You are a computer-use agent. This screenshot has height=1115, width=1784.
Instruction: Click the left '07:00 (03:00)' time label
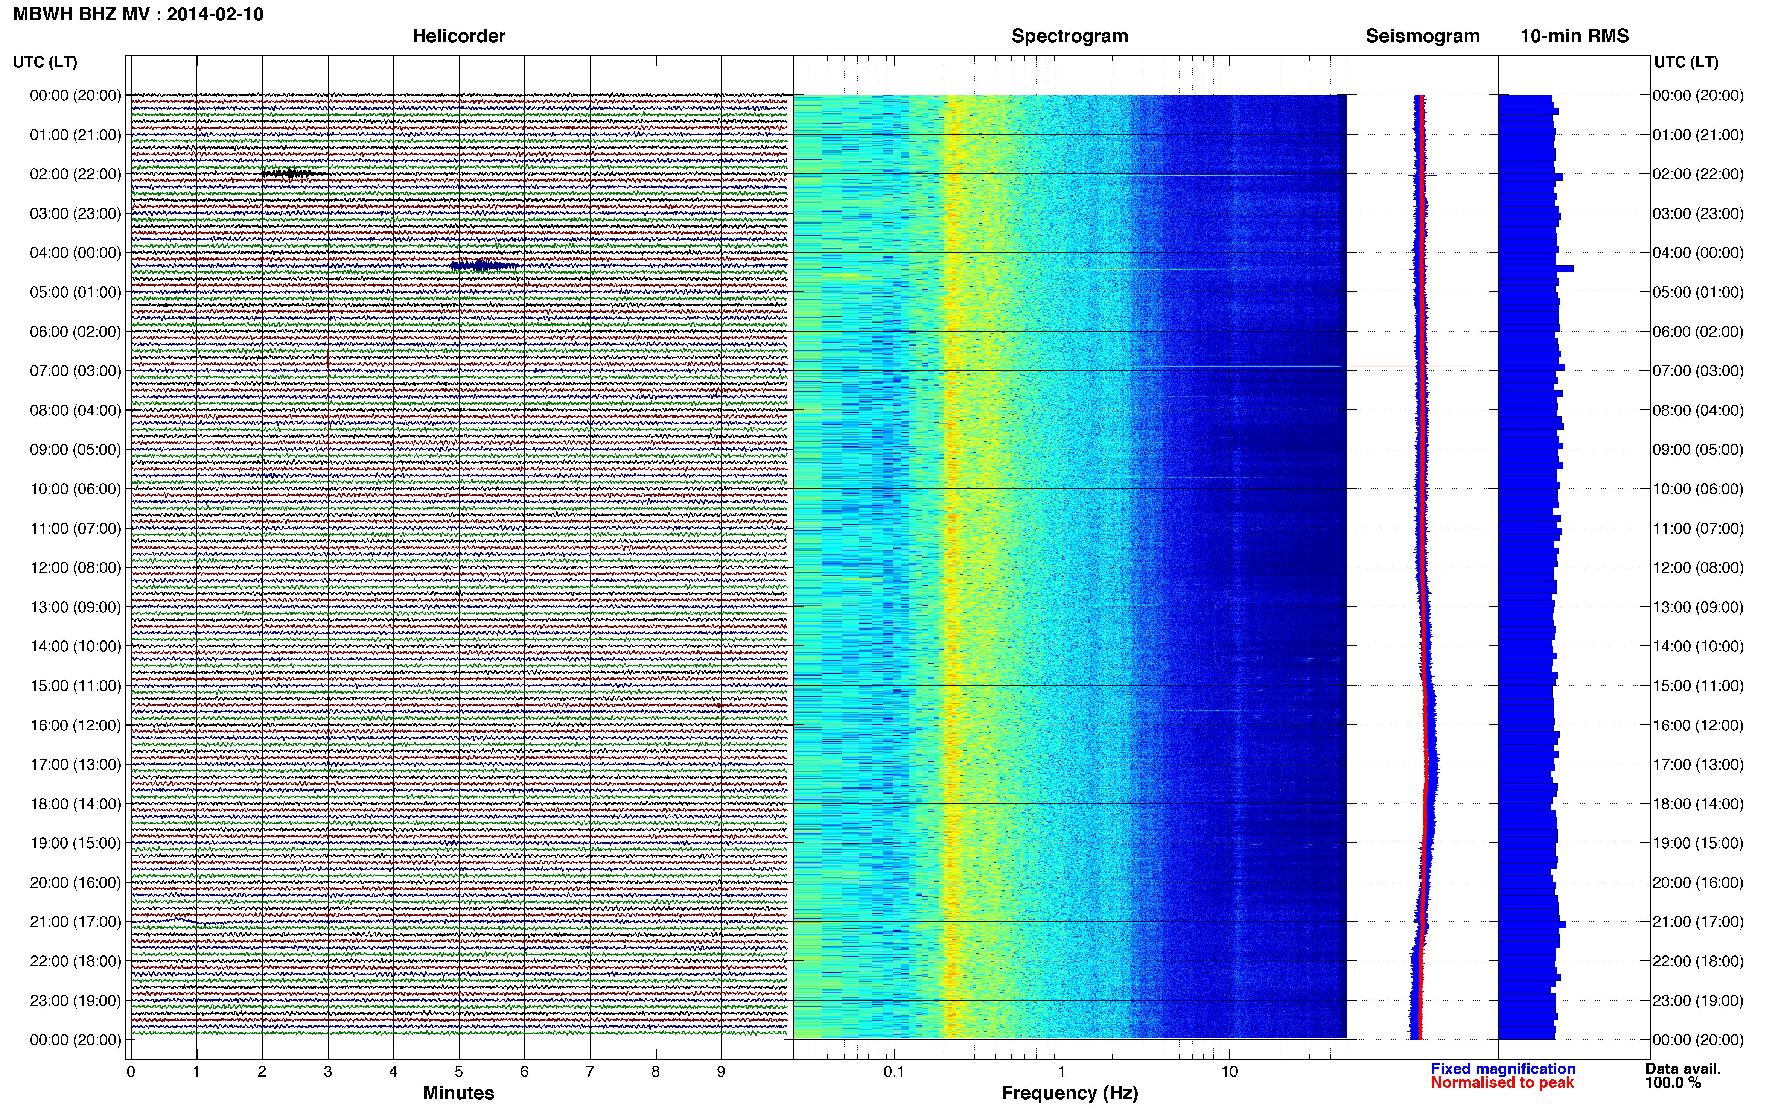point(75,371)
